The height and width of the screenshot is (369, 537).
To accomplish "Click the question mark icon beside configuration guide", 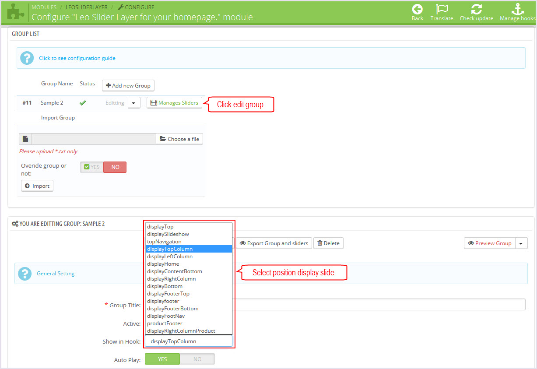I will point(27,58).
